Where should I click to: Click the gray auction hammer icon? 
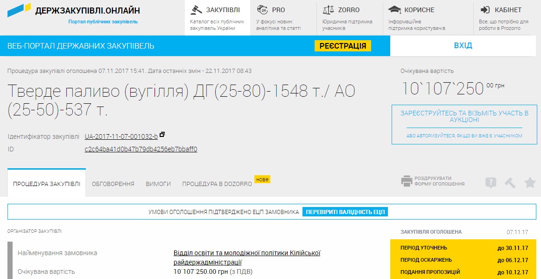click(x=510, y=183)
